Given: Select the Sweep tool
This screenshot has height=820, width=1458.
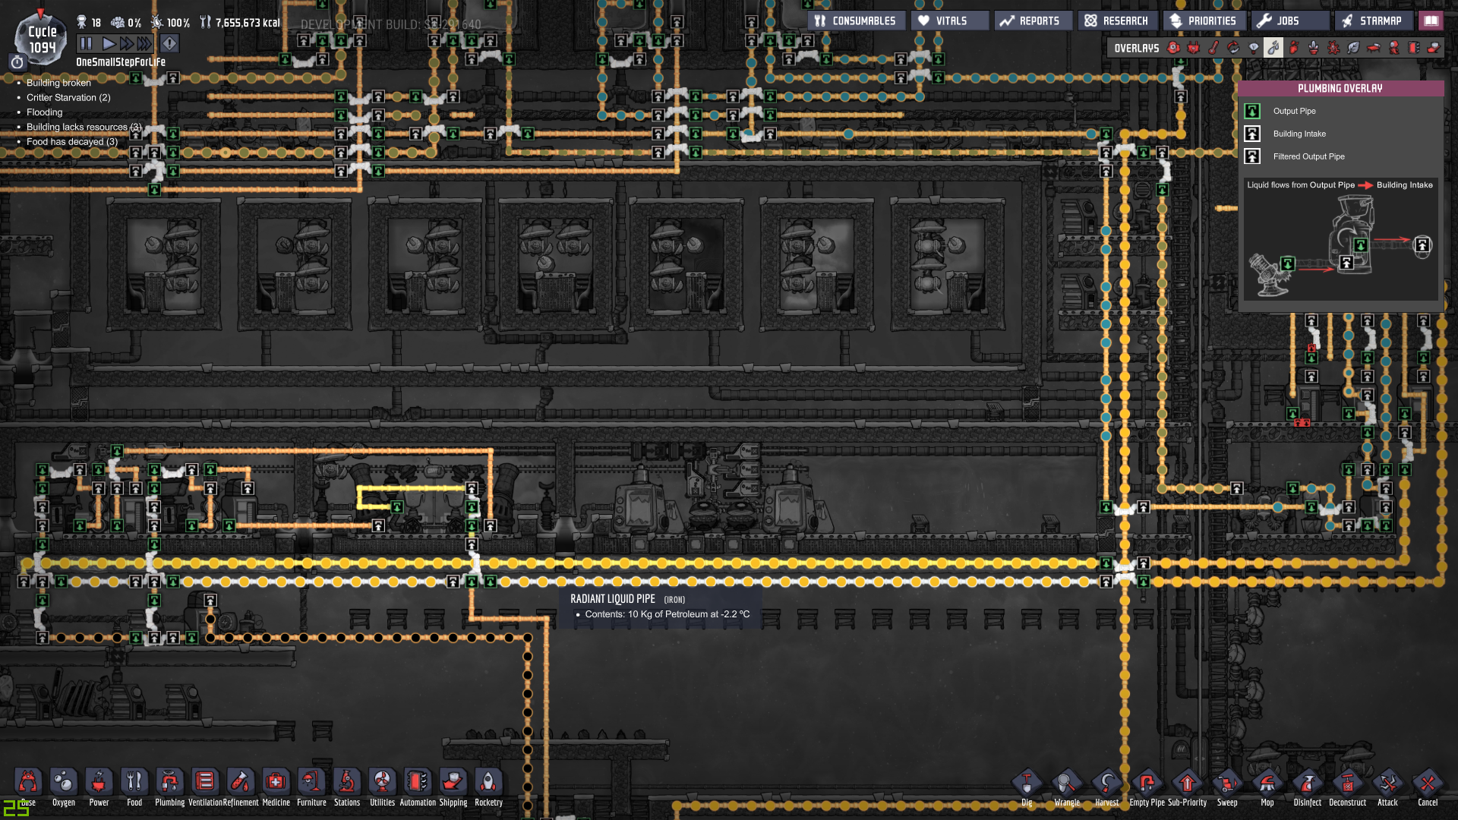Looking at the screenshot, I should (1226, 784).
